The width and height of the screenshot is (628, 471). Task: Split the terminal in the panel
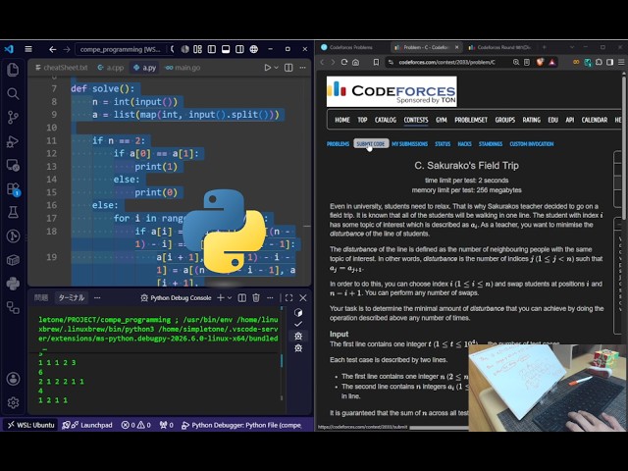(x=242, y=297)
